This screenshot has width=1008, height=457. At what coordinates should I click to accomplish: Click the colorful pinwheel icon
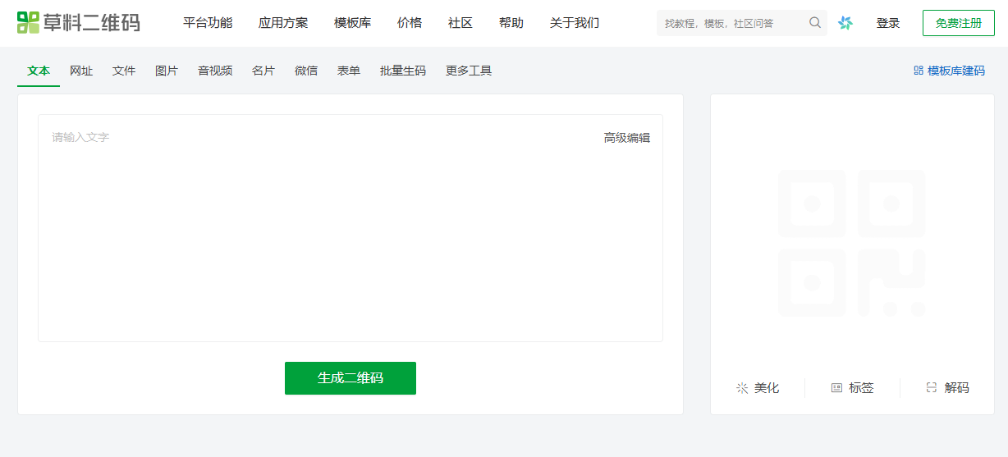point(845,23)
